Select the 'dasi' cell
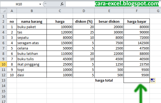This screenshot has width=161, height=103. pyautogui.click(x=32, y=75)
